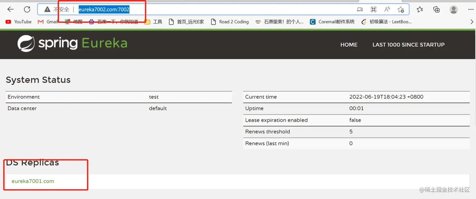Expand the bookmarks bar overflow chevron
476x199 pixels.
pyautogui.click(x=472, y=22)
